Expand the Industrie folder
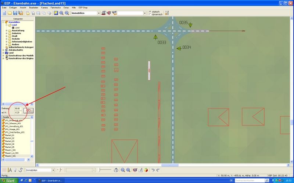This screenshot has width=294, height=183. (7, 33)
